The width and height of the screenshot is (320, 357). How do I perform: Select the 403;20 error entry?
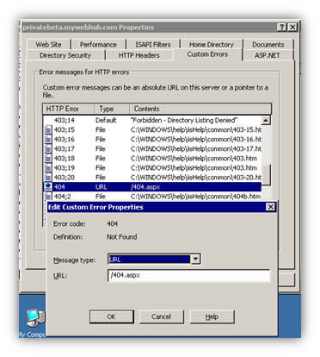click(152, 177)
